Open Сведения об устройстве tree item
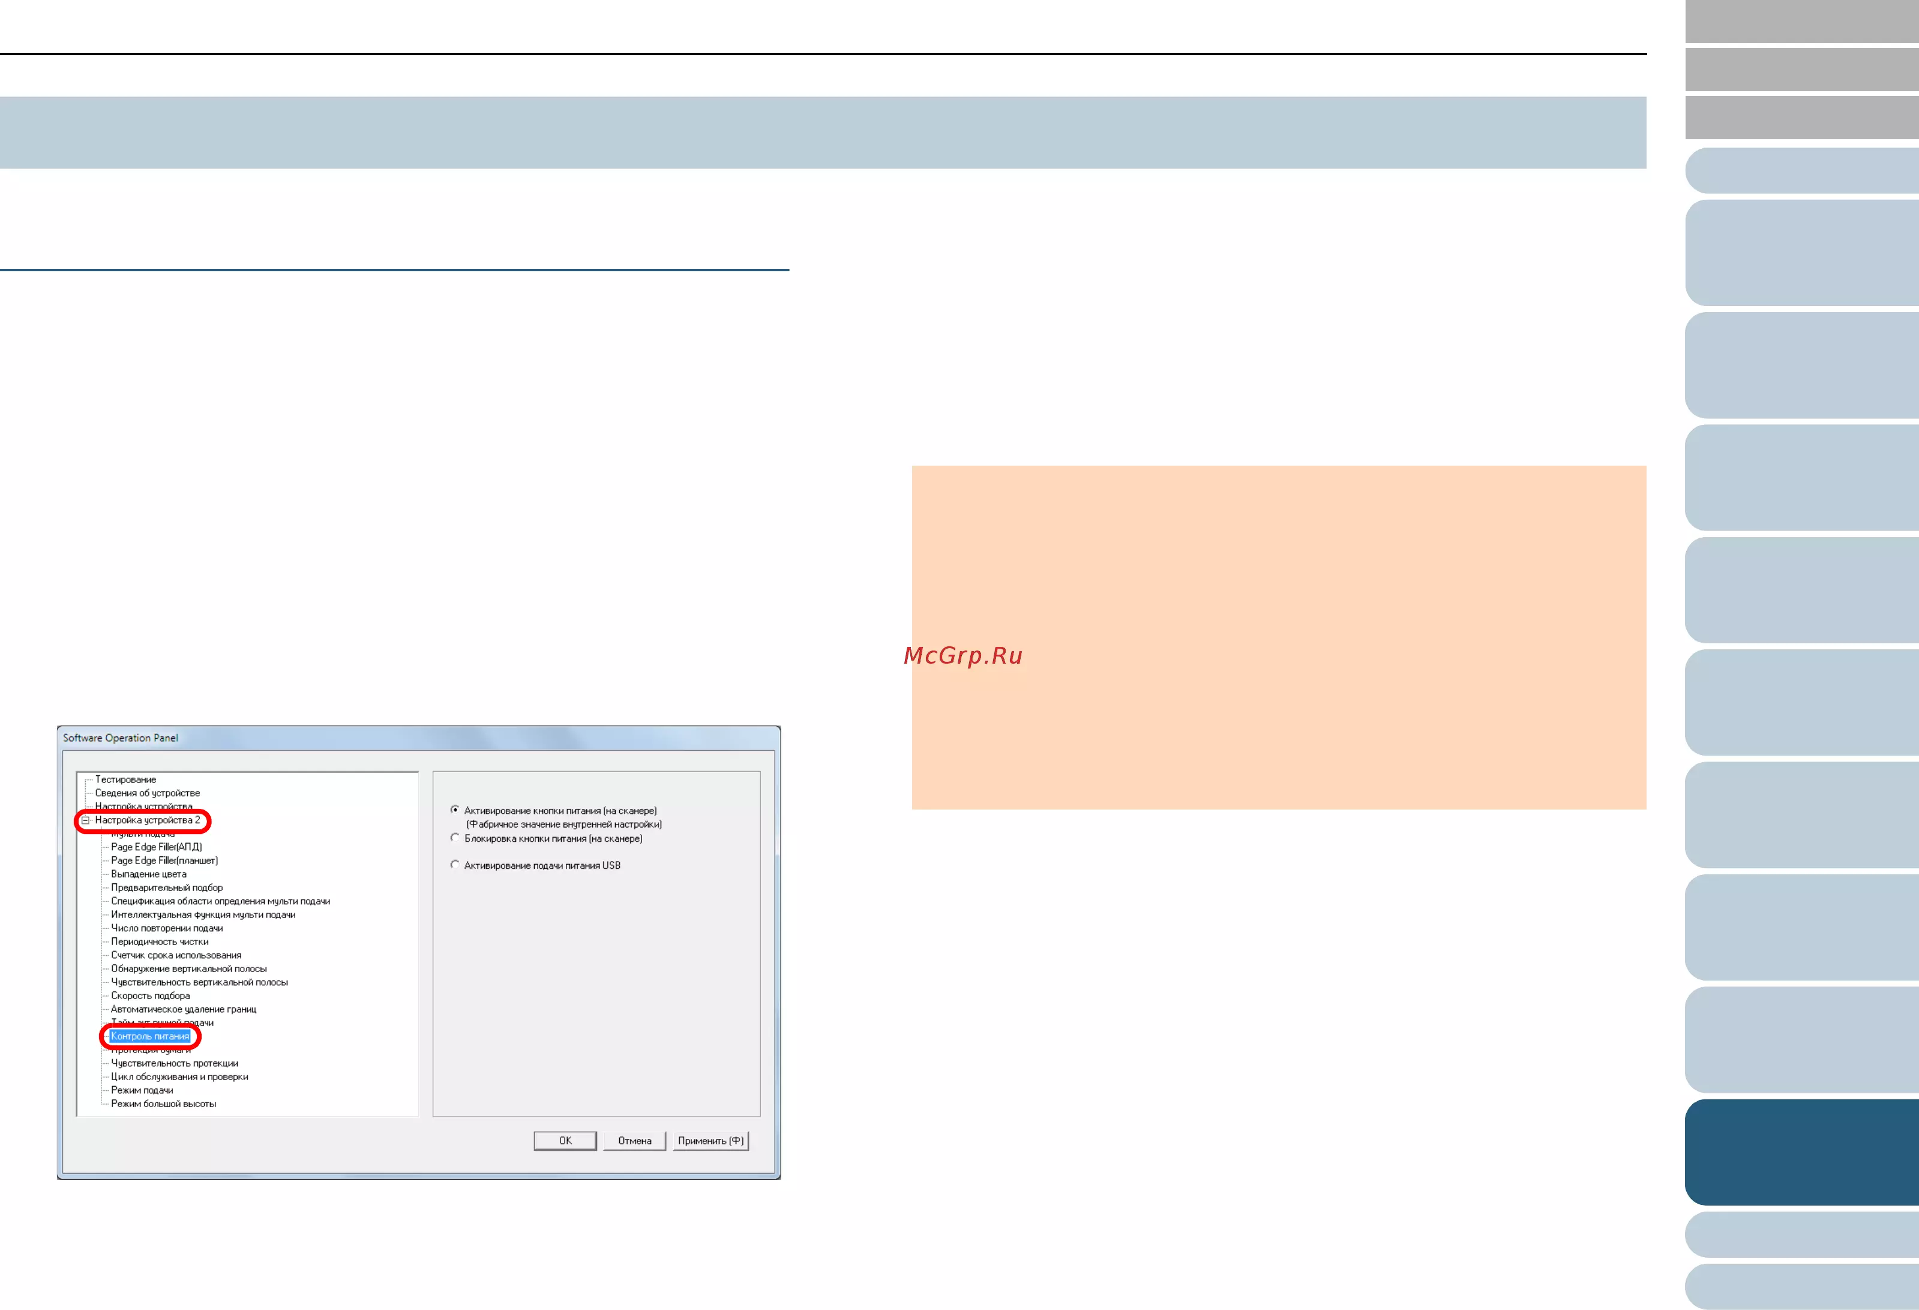Viewport: 1919px width, 1310px height. pos(147,793)
